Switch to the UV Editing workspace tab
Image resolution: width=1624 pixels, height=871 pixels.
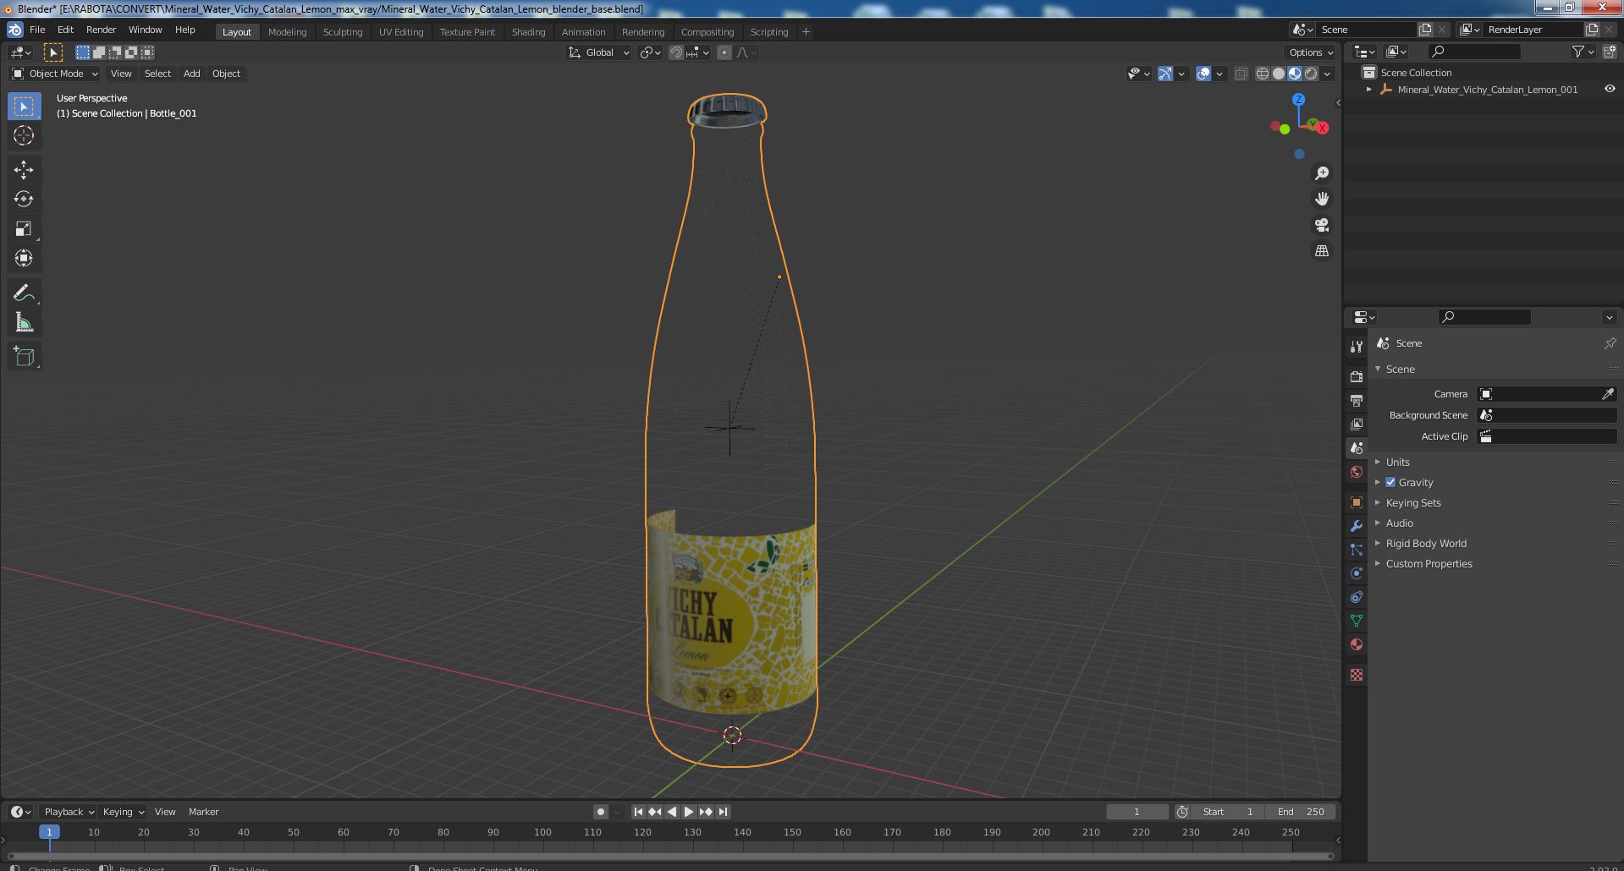click(x=401, y=32)
